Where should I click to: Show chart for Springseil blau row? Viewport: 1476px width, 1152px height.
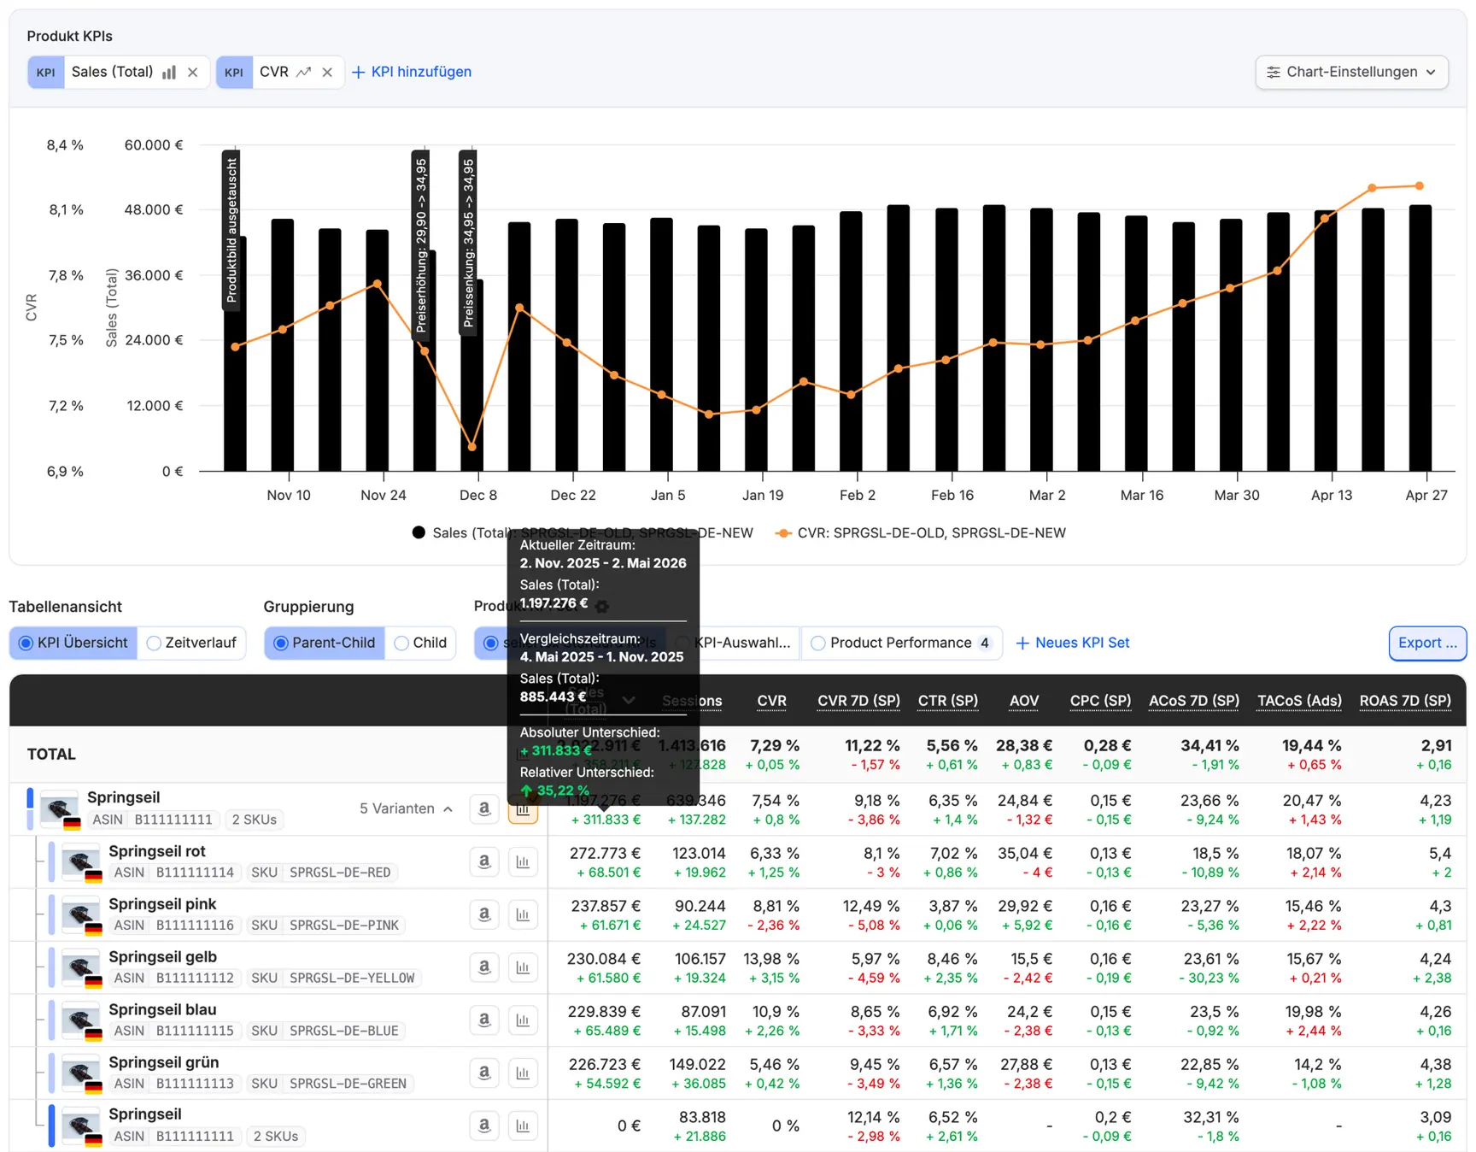coord(523,1020)
